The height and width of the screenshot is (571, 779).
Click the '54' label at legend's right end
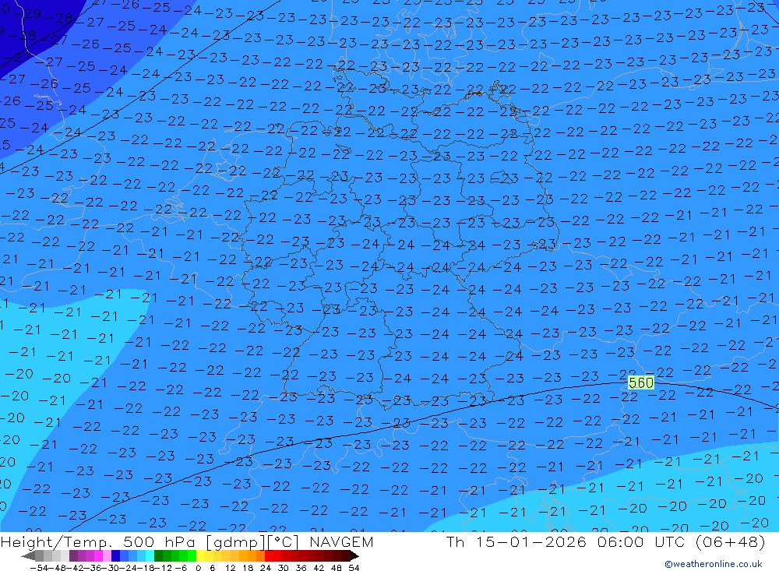pos(354,568)
